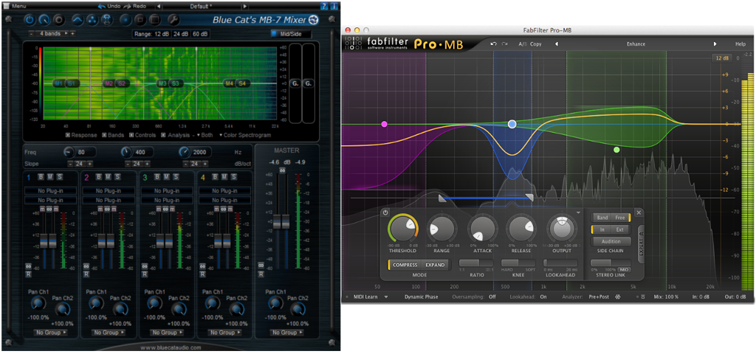Click the MB-7 Mixer power bypass icon

[x=30, y=19]
